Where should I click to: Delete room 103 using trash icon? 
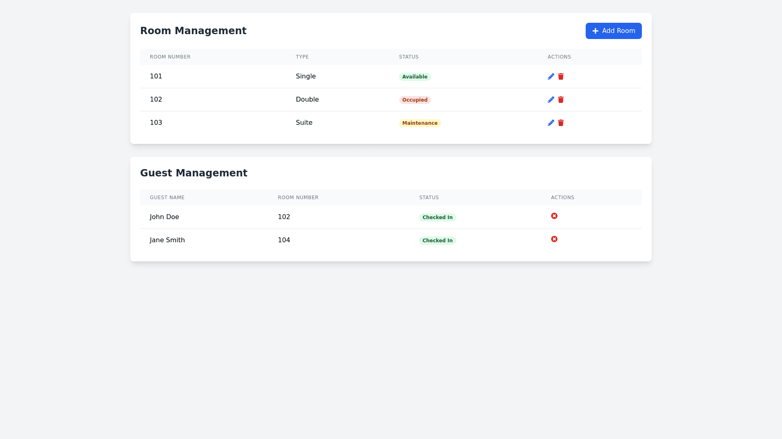[561, 123]
